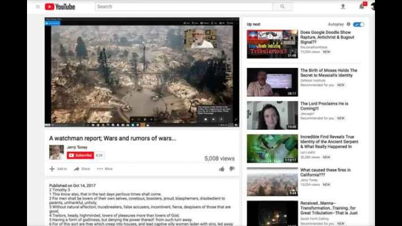Click the YouTube logo

click(60, 7)
